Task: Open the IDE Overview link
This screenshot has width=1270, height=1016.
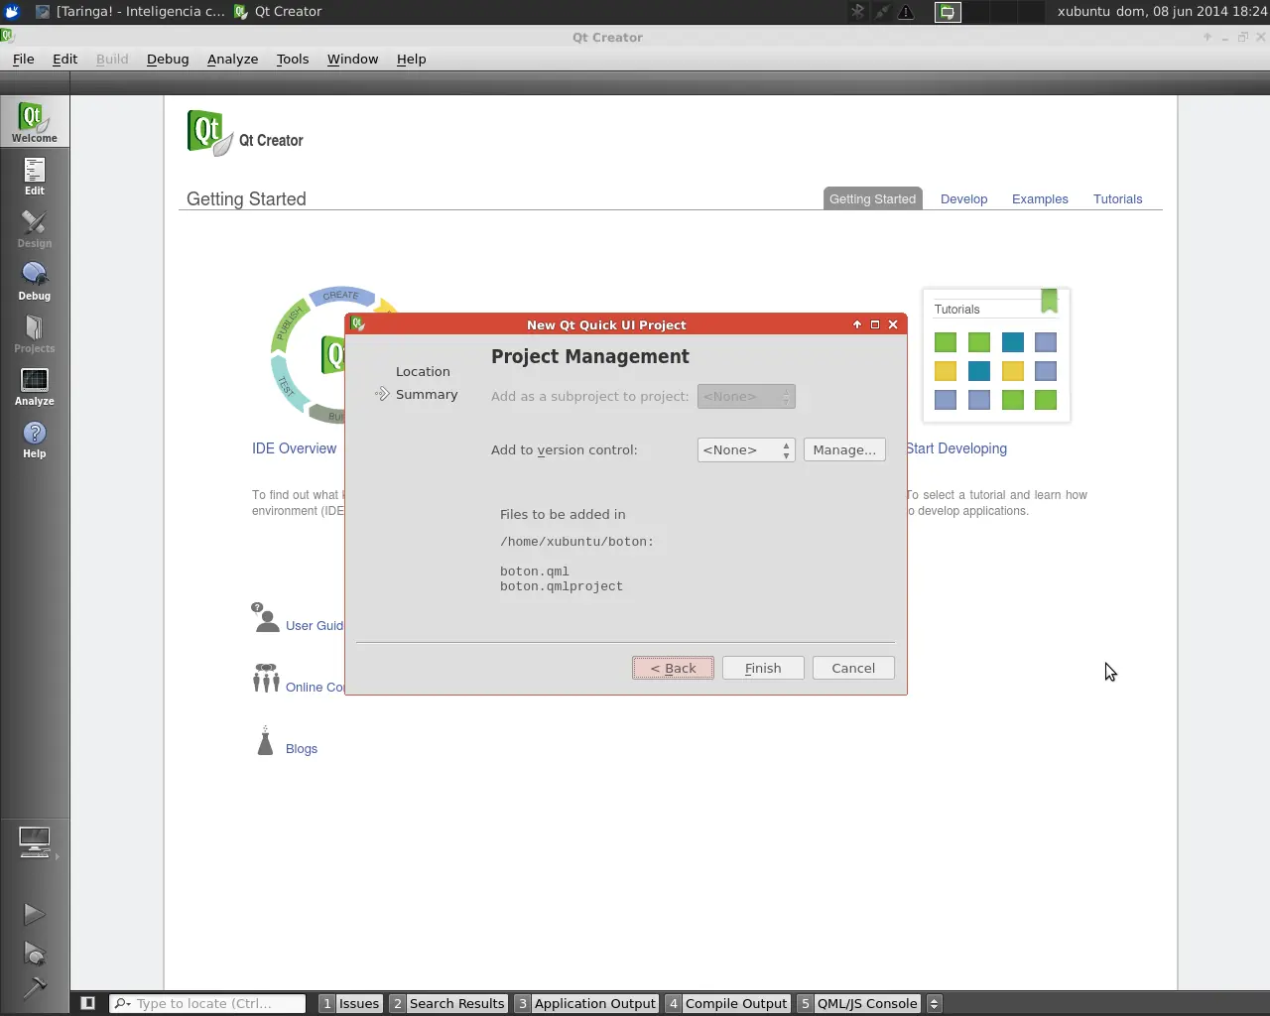Action: point(294,448)
